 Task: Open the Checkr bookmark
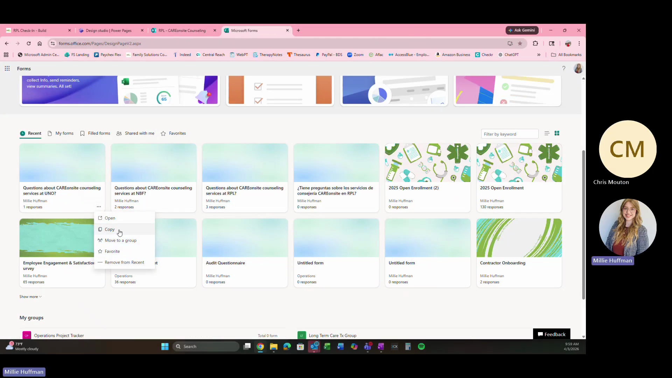(x=484, y=55)
